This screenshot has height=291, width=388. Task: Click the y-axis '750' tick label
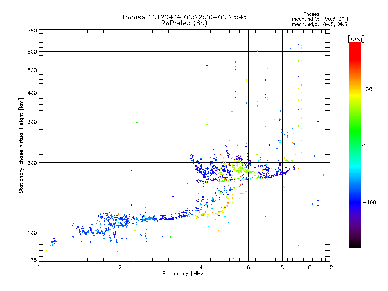(32, 31)
